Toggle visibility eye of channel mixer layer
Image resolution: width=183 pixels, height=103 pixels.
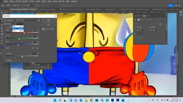point(32,65)
